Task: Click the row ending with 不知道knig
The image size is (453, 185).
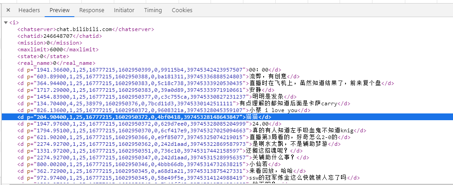Action: (192, 131)
